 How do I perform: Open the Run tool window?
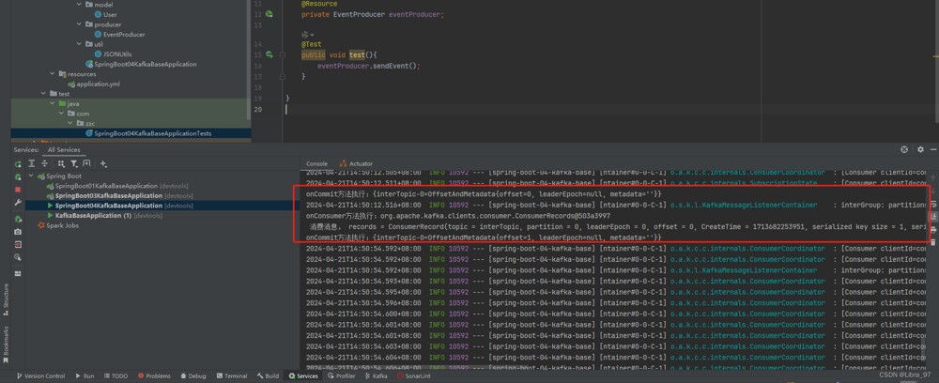(x=85, y=375)
